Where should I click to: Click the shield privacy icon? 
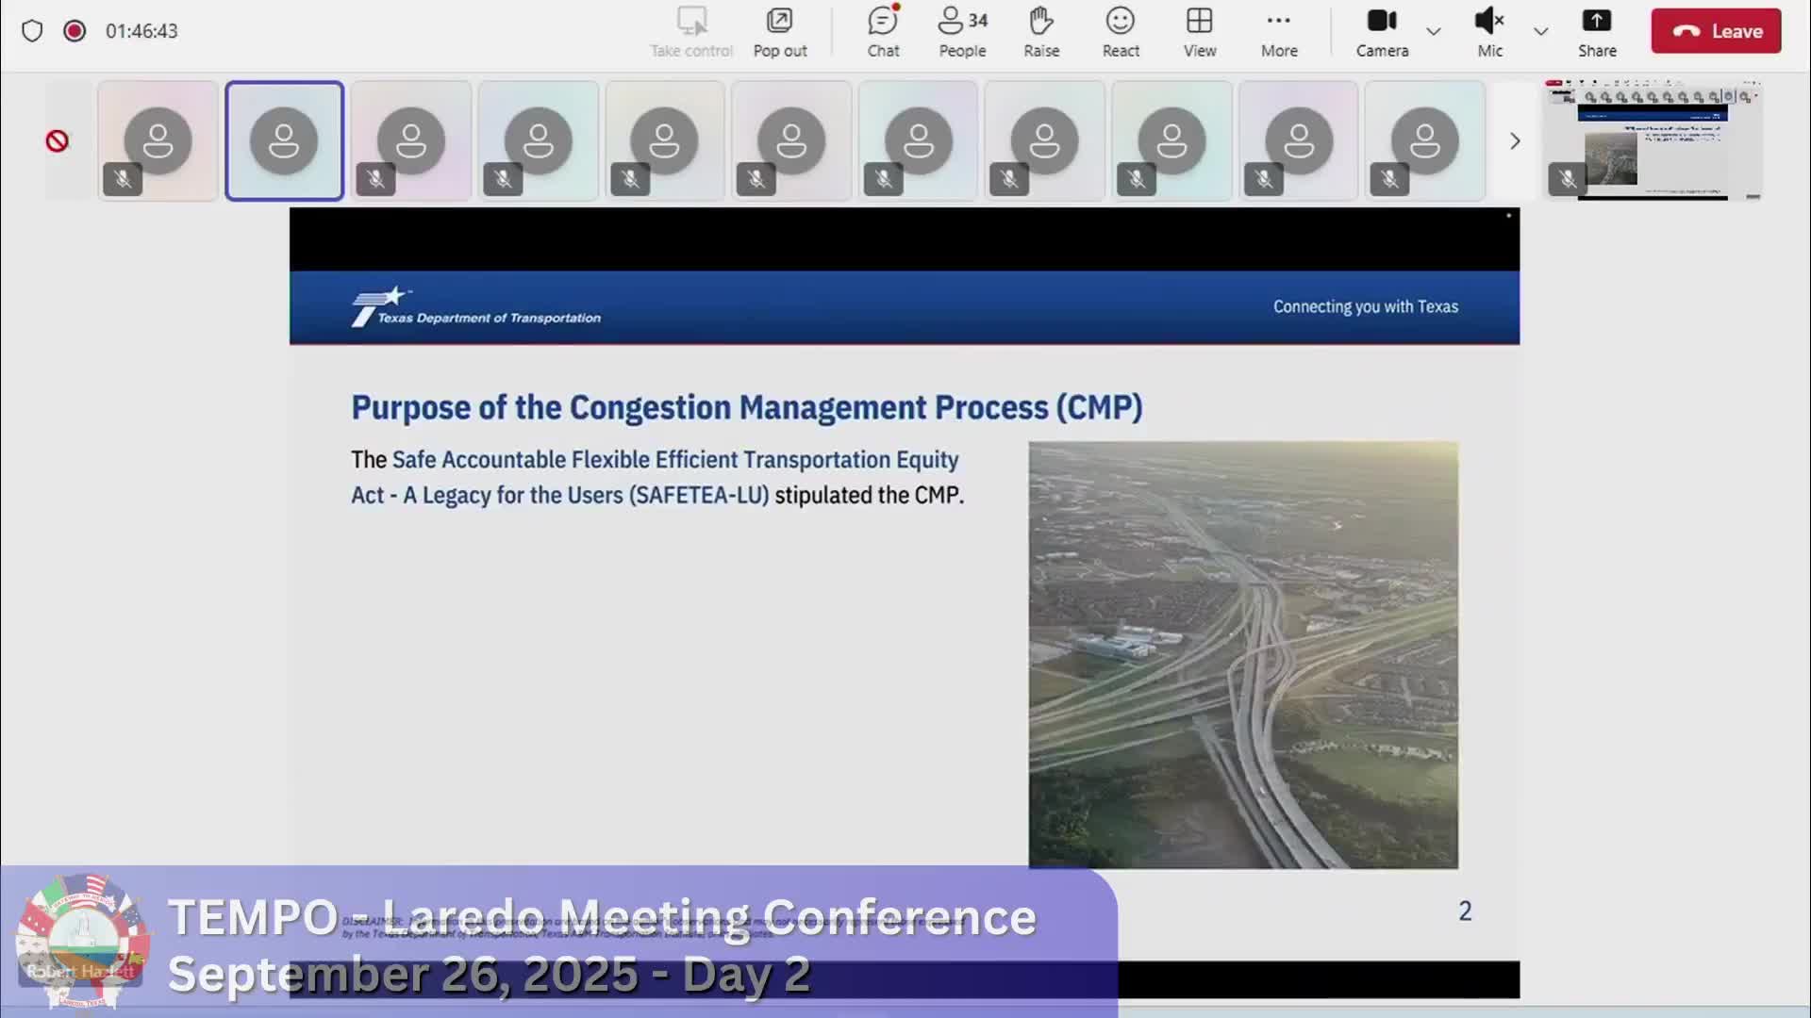point(33,30)
